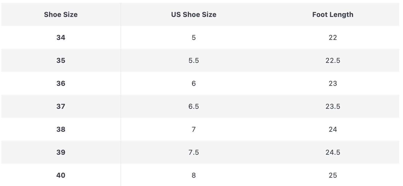Select shoe size 36 row label

click(61, 84)
